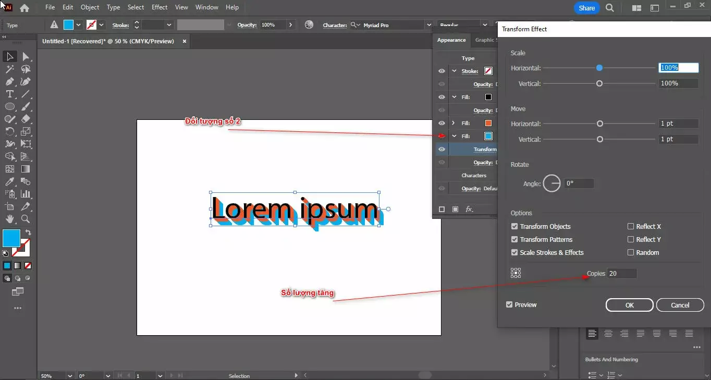711x380 pixels.
Task: Switch to the Graphic Styles tab
Action: tap(486, 40)
